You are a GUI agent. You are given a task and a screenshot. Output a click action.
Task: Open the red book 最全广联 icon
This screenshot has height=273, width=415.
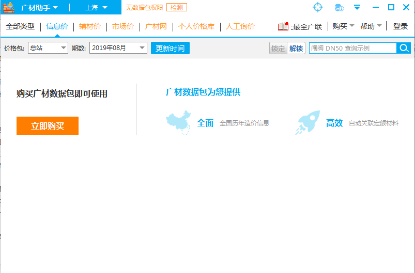click(283, 26)
